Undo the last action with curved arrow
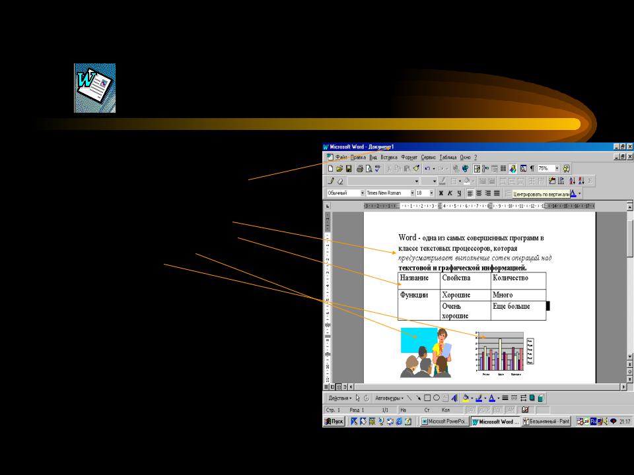The image size is (634, 475). pyautogui.click(x=427, y=168)
